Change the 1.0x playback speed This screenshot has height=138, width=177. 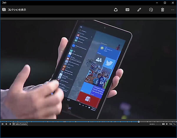171,124
